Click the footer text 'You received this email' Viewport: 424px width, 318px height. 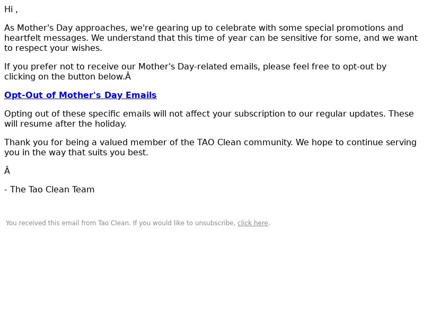[x=138, y=223]
